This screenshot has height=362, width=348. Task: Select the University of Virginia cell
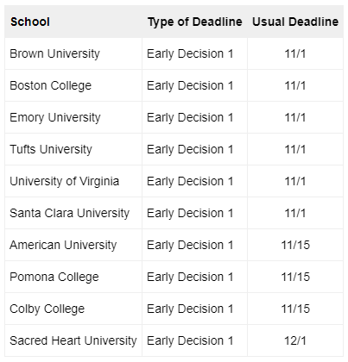73,181
